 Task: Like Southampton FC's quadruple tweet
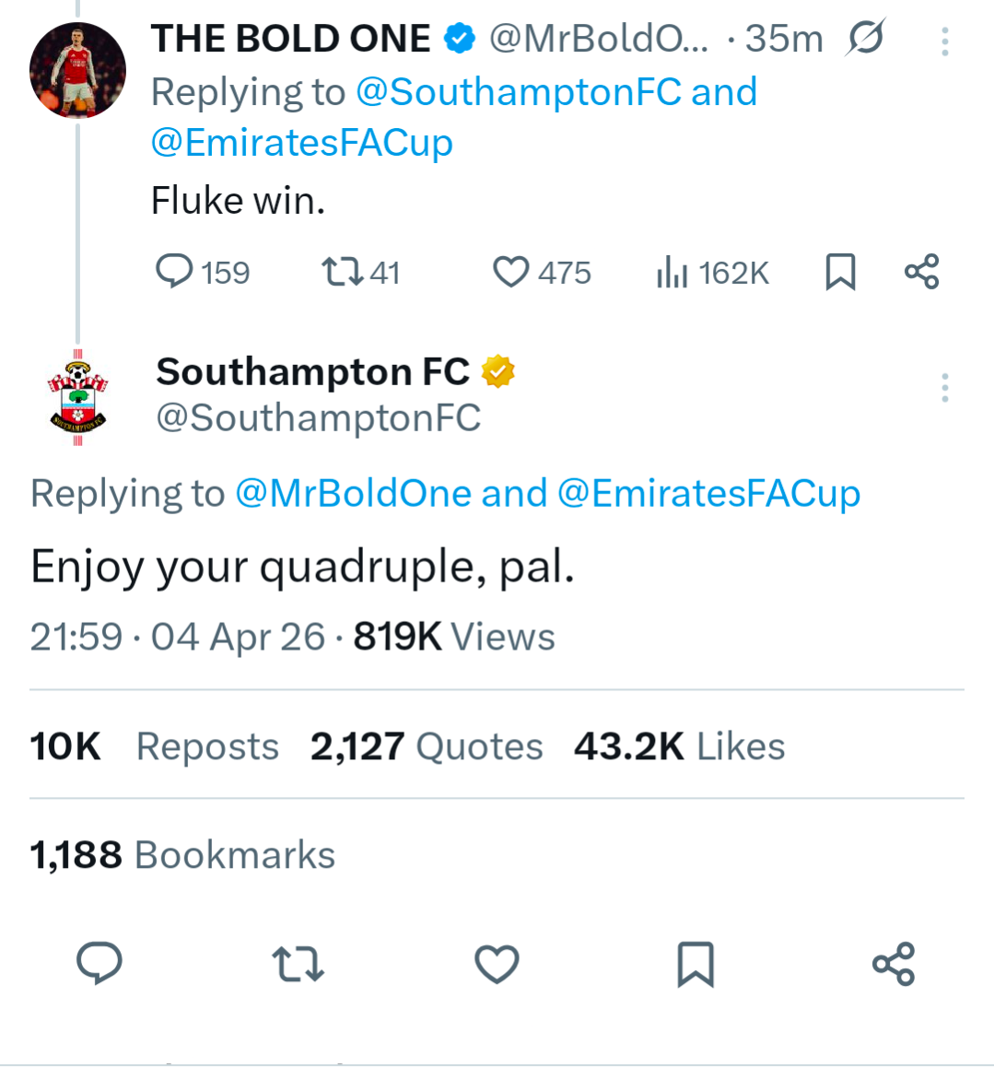497,964
